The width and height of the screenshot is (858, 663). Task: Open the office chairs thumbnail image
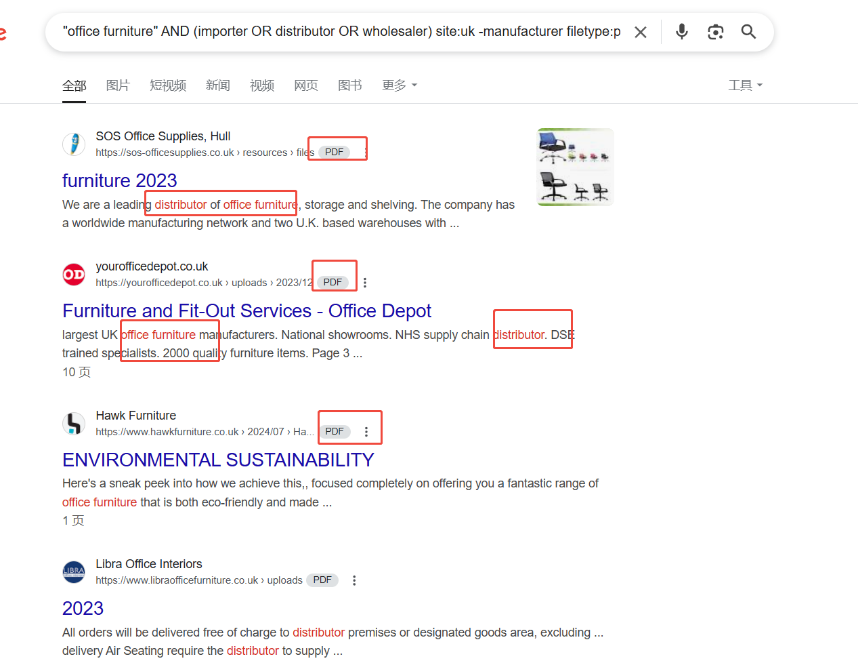click(x=576, y=167)
